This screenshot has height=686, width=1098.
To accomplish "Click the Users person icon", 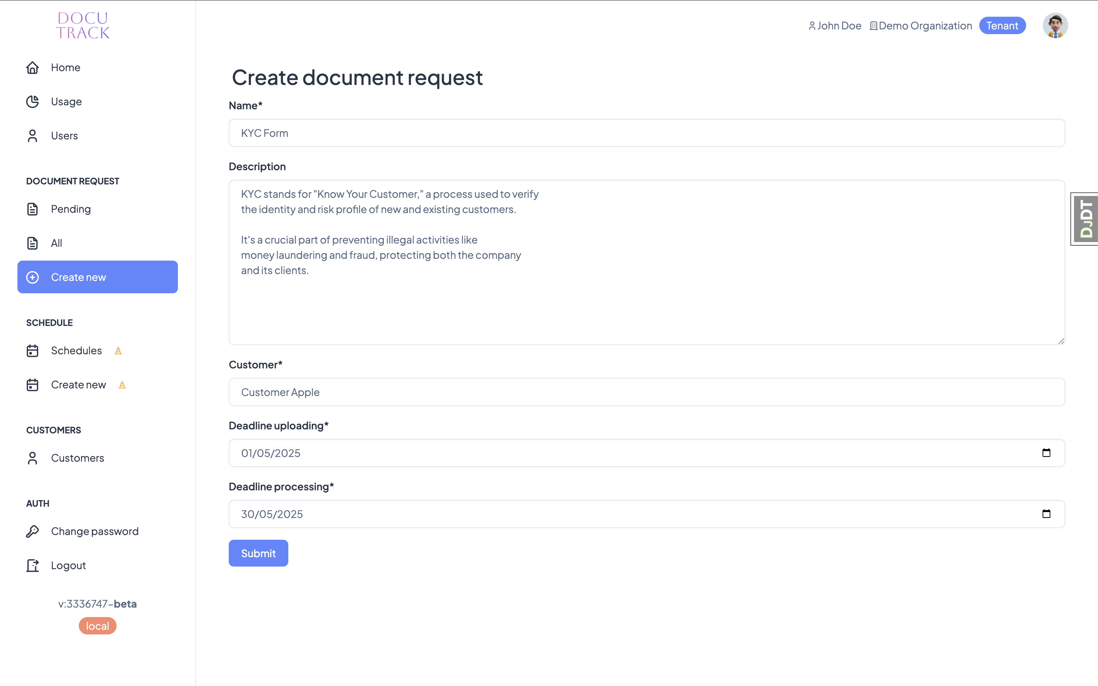I will 32,135.
